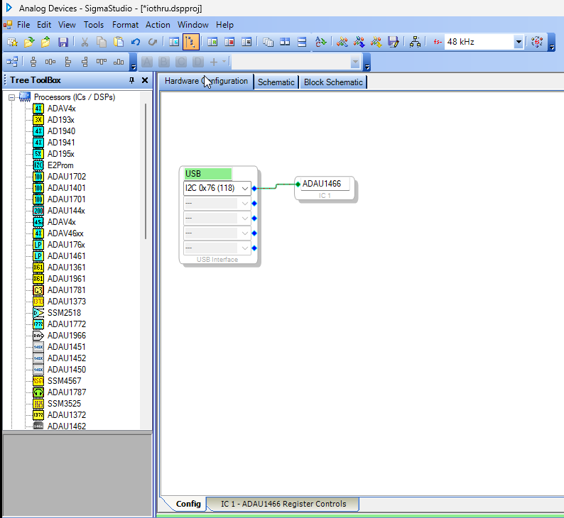The image size is (564, 518).
Task: Open the Help menu
Action: 224,25
